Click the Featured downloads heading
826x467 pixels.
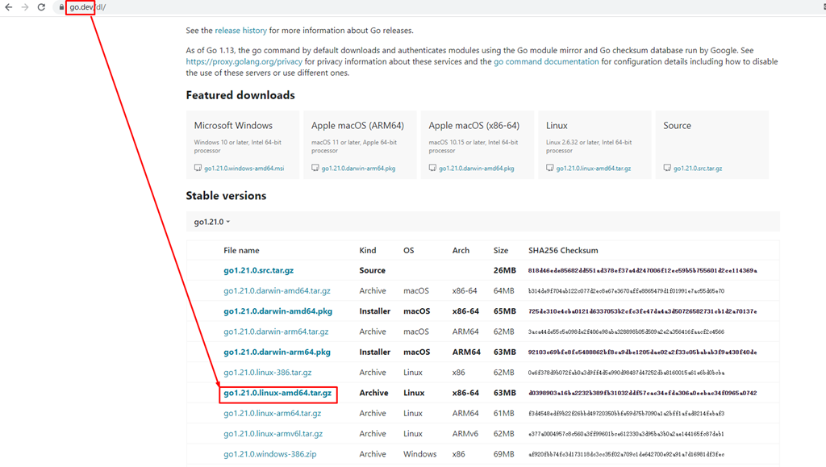240,95
